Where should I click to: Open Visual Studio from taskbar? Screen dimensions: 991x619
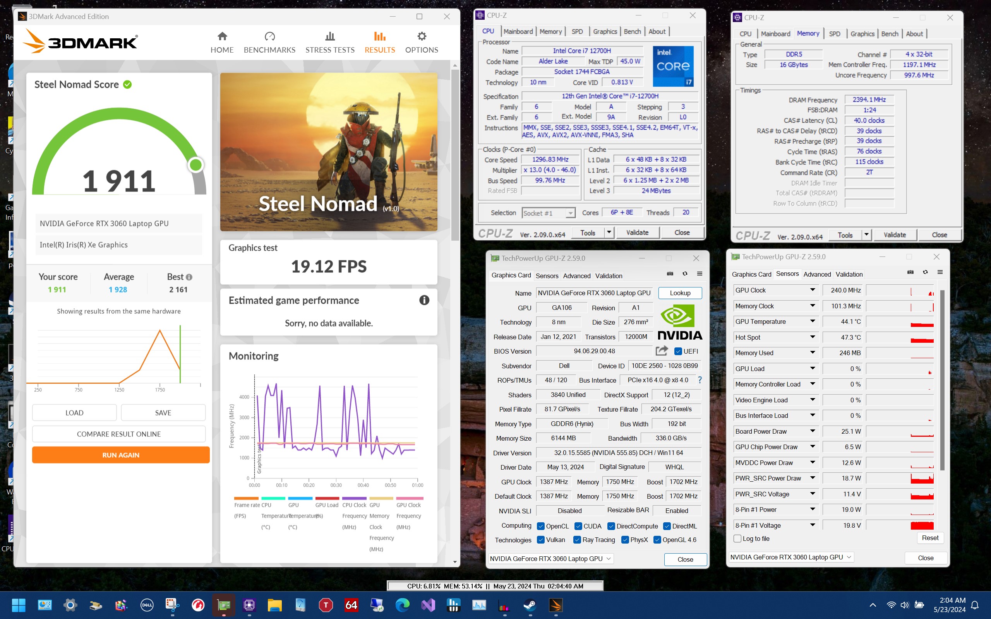(428, 605)
